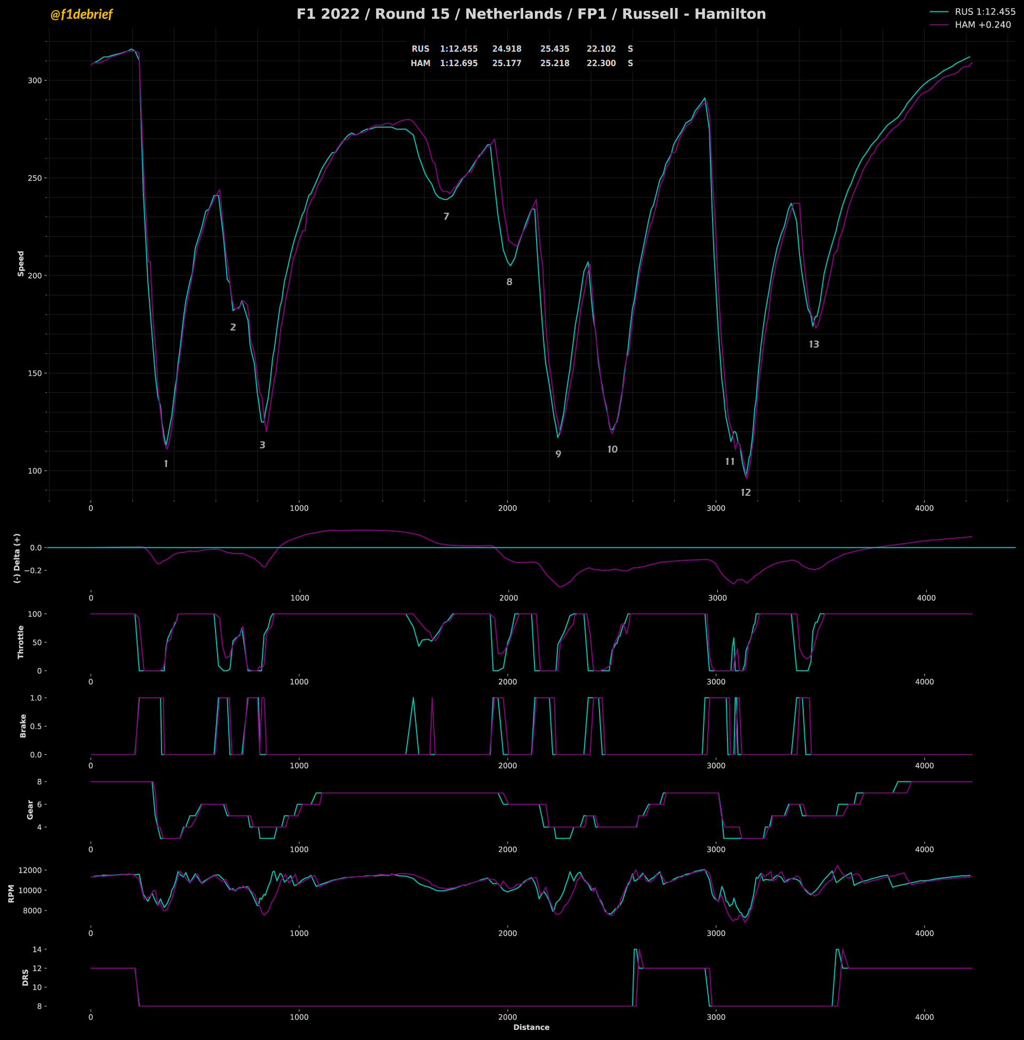
Task: Click the Distance label at bottom
Action: coord(531,1027)
